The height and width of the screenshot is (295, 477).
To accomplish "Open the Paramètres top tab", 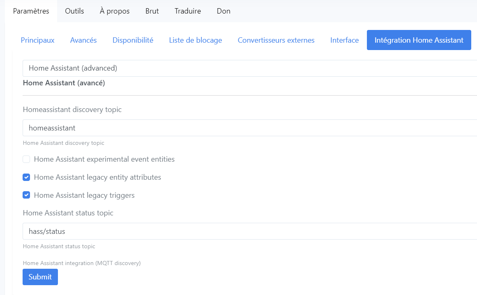I will 31,11.
